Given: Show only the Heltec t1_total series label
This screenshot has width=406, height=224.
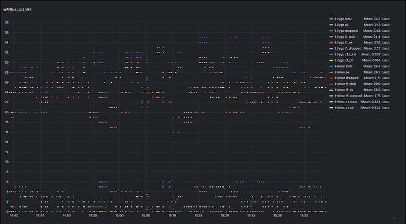Looking at the screenshot, I should 345,84.
